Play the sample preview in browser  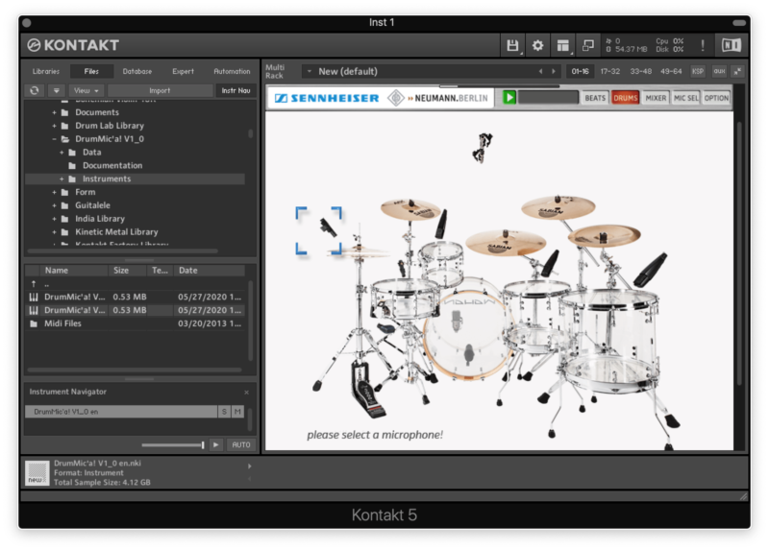pos(215,444)
